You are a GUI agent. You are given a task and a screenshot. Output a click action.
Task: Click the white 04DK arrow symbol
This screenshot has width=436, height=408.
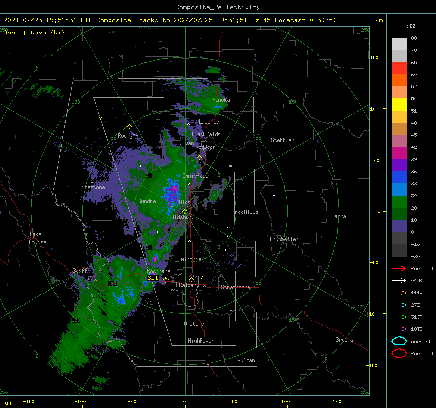click(x=399, y=281)
